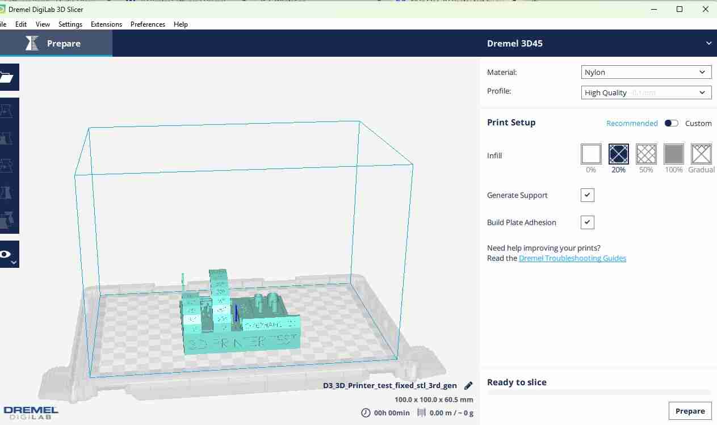Open the Help menu

coord(181,24)
